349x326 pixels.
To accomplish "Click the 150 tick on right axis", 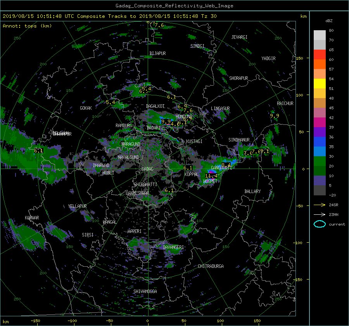I will [300, 58].
